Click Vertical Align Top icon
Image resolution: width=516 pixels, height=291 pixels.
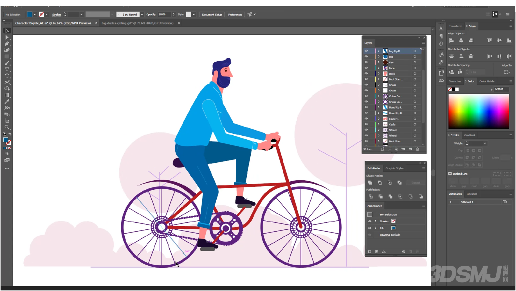coord(490,40)
